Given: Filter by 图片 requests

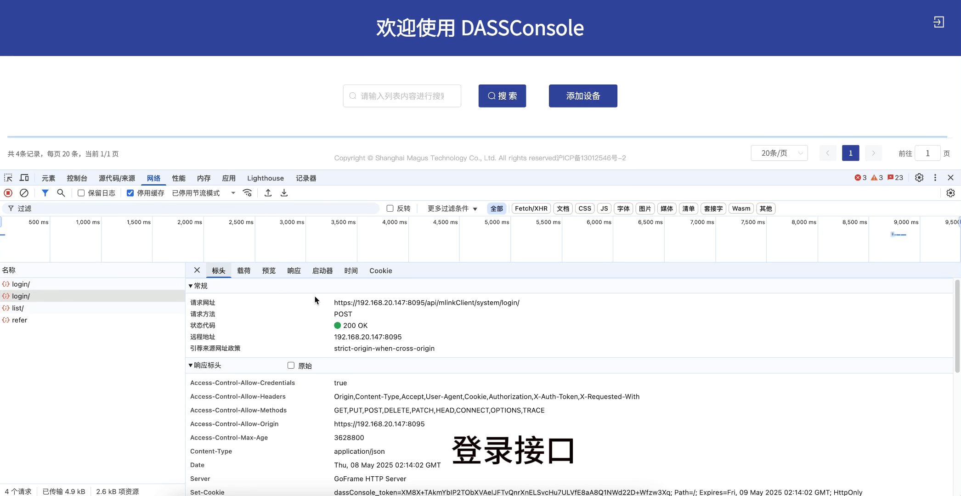Looking at the screenshot, I should [x=645, y=209].
